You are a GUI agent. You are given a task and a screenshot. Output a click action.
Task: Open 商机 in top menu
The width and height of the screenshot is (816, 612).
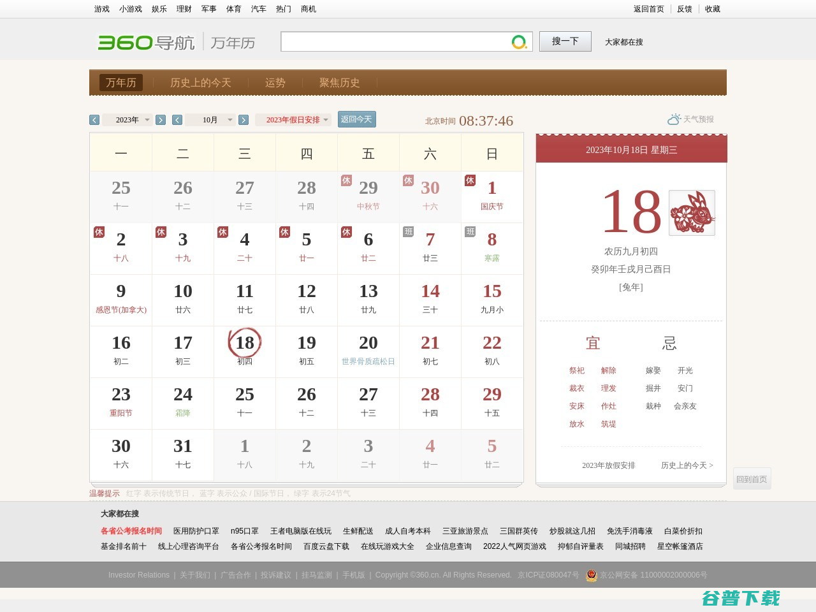coord(309,9)
